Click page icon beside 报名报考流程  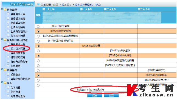click(x=8, y=35)
